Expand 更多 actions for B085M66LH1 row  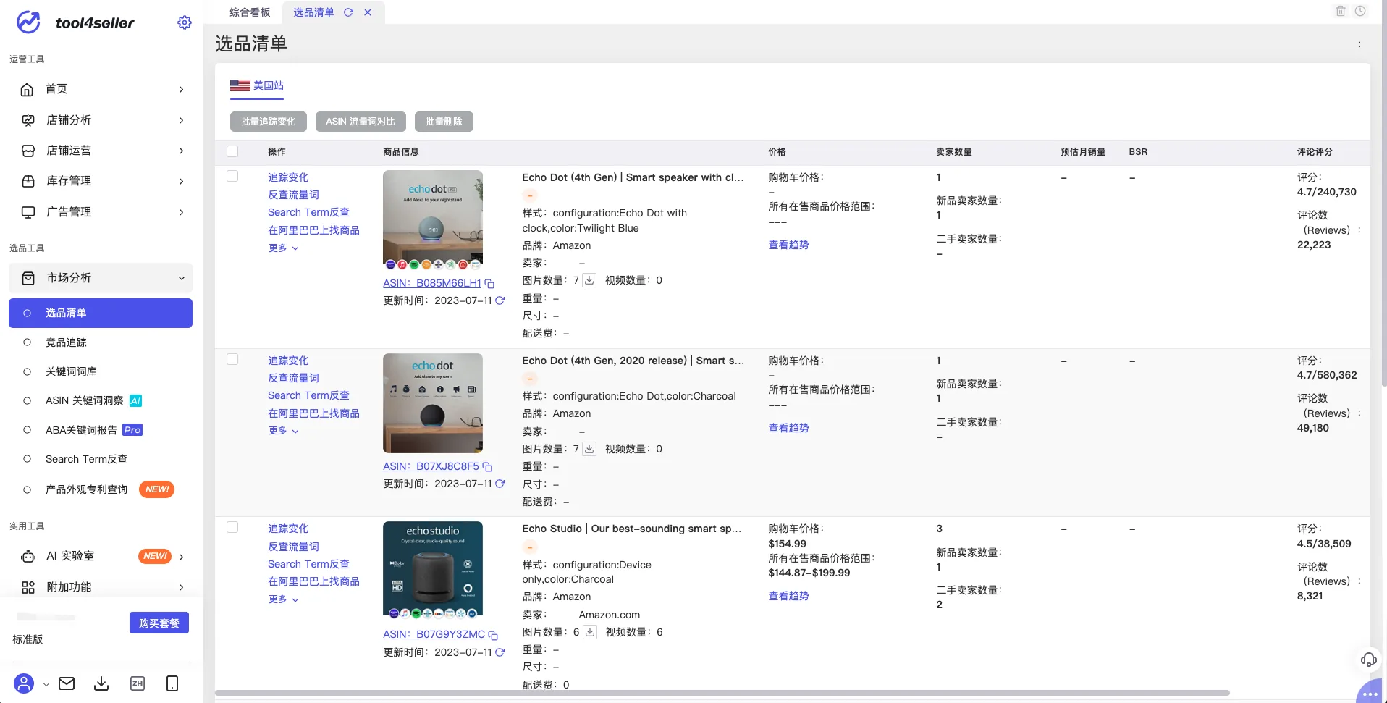pyautogui.click(x=283, y=248)
